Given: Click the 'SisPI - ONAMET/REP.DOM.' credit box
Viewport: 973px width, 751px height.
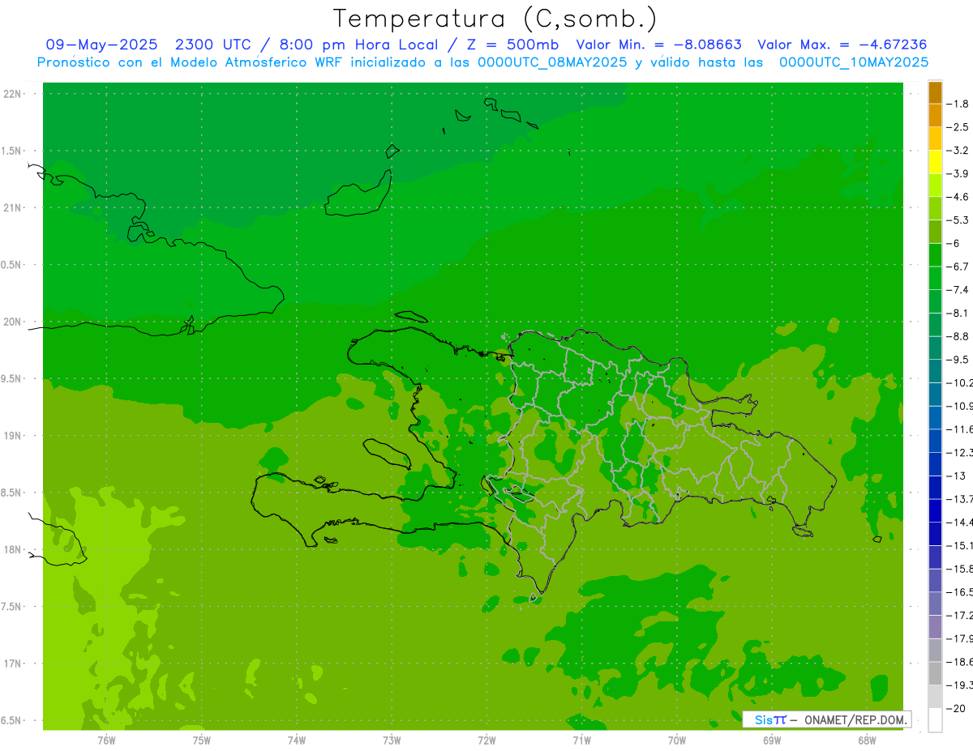Looking at the screenshot, I should (826, 719).
